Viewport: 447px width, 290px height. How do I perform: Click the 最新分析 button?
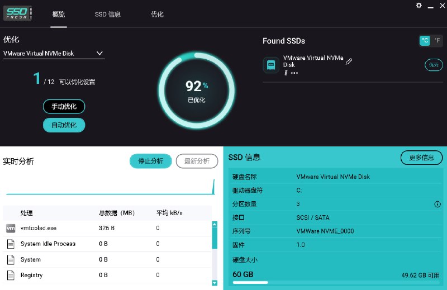(x=197, y=161)
